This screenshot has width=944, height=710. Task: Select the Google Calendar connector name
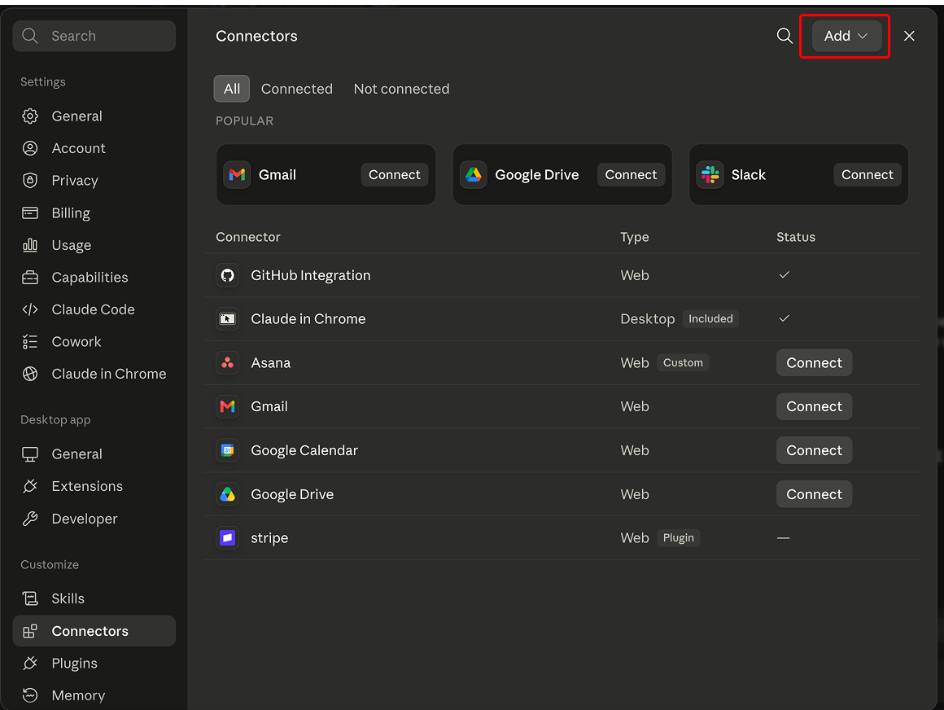point(304,450)
